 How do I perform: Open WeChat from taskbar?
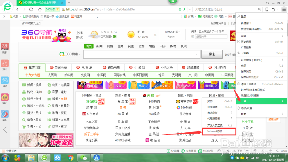[x=84, y=158]
